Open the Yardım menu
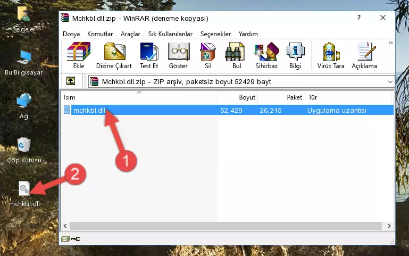The height and width of the screenshot is (256, 409). (x=248, y=34)
